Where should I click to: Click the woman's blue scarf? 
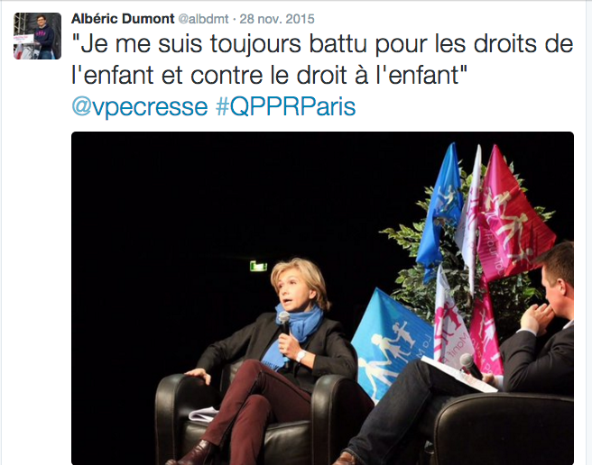pyautogui.click(x=292, y=333)
